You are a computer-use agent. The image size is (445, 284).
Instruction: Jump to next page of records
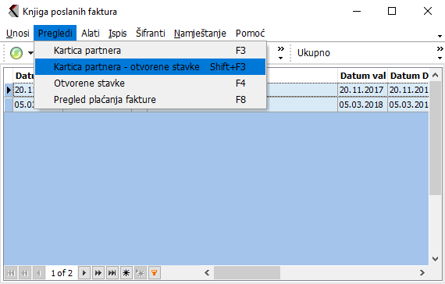coord(98,273)
